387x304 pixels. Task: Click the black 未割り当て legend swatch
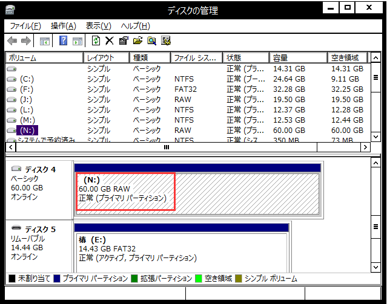tap(12, 279)
